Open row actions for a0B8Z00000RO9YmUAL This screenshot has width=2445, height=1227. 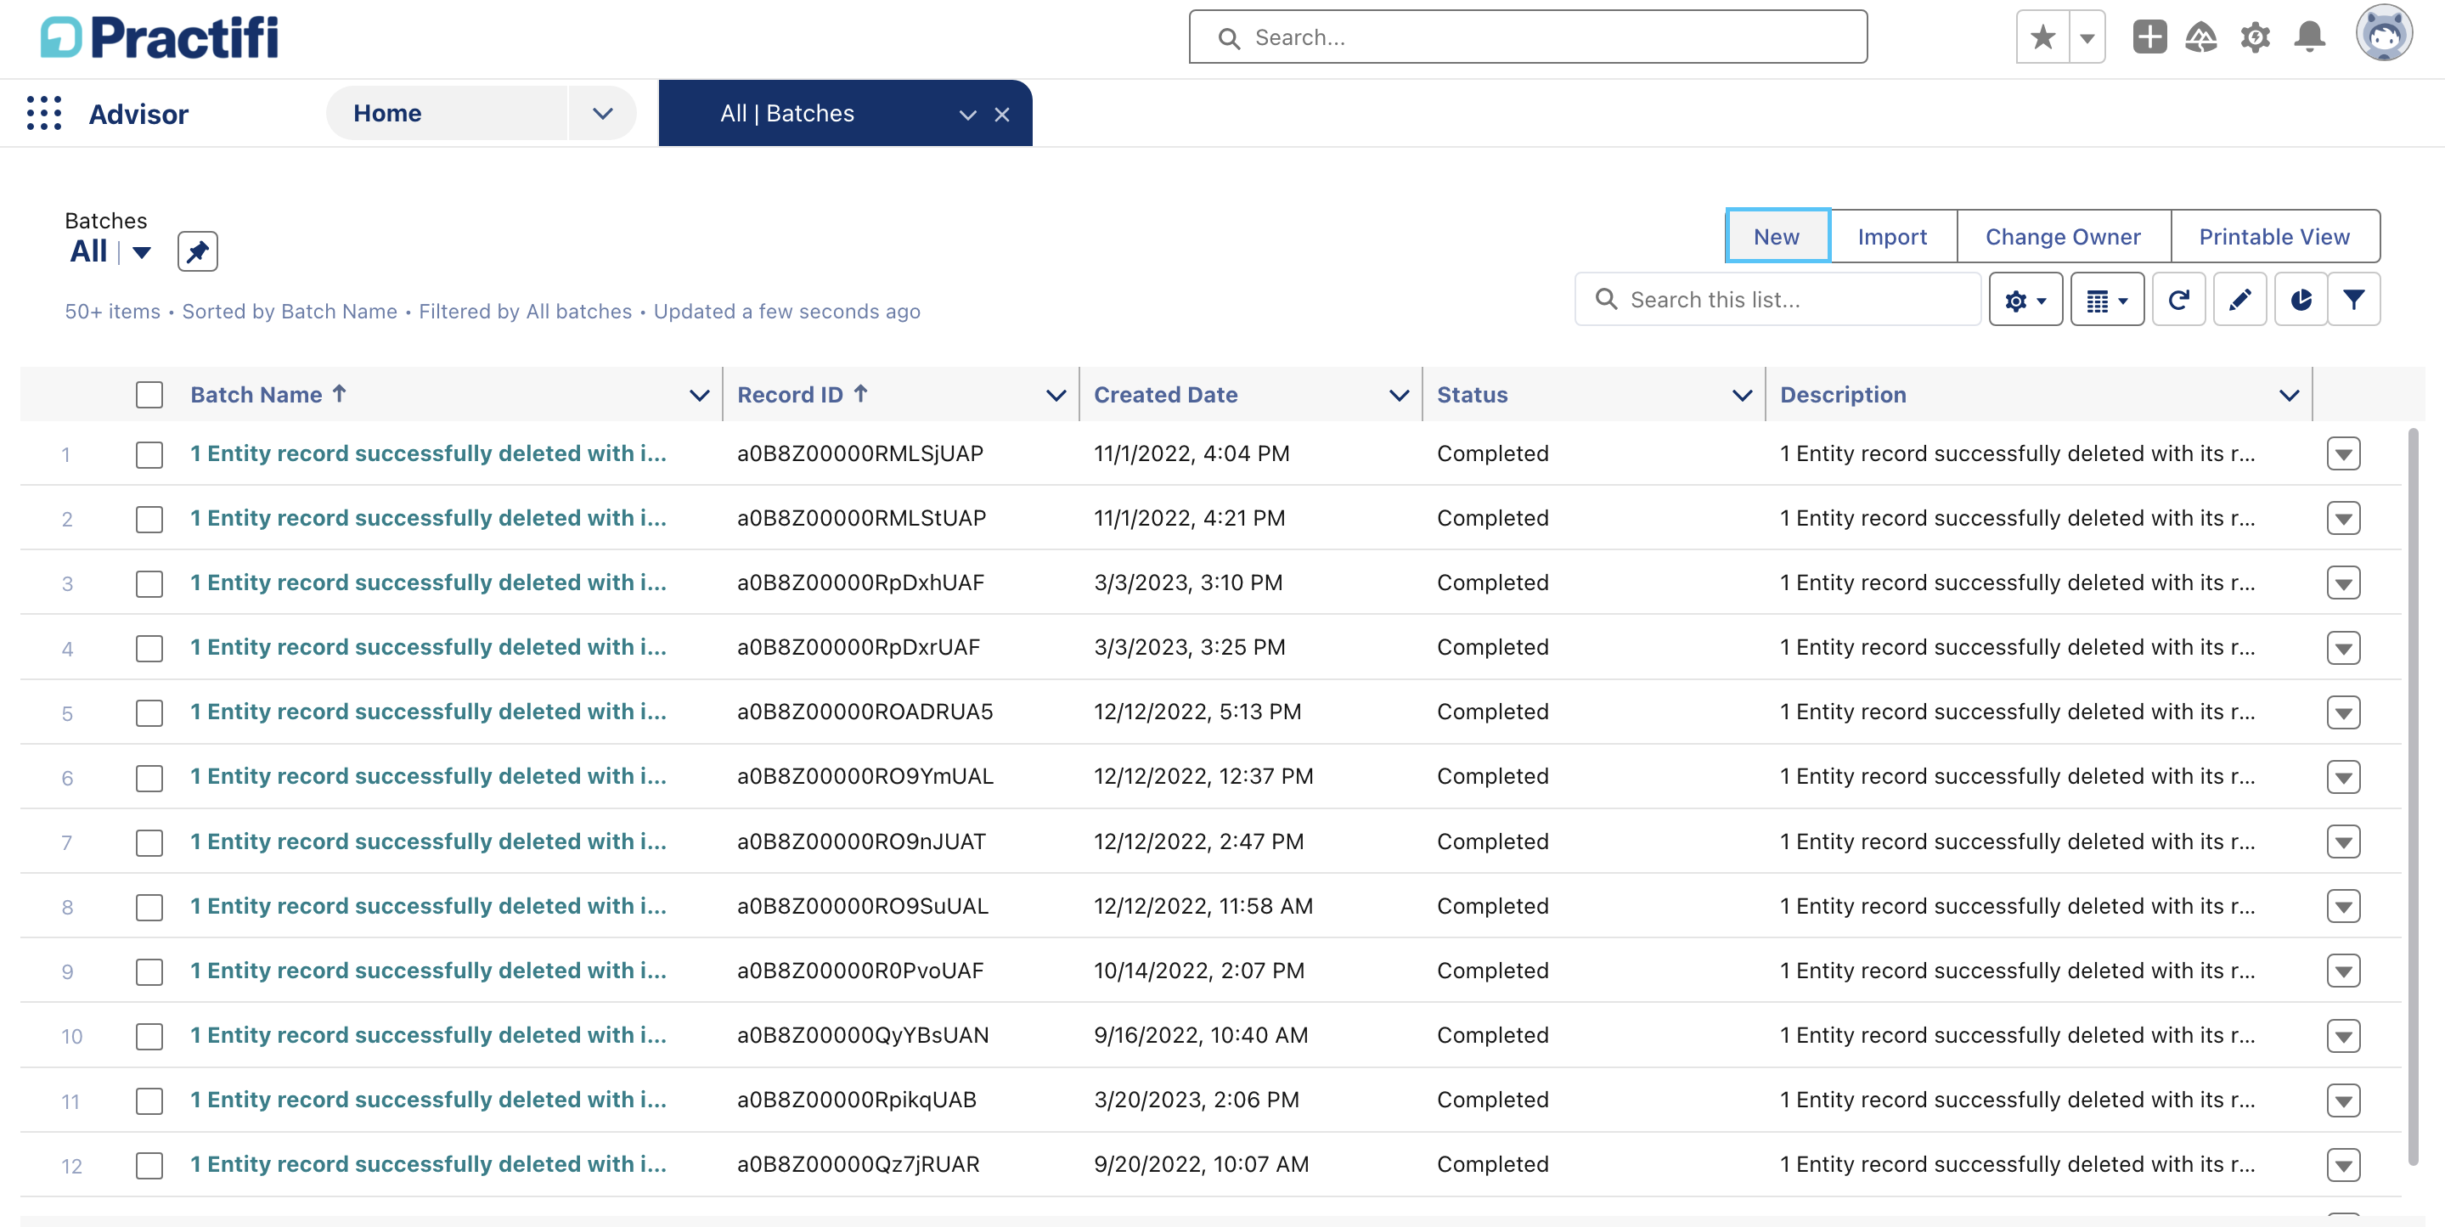coord(2342,777)
